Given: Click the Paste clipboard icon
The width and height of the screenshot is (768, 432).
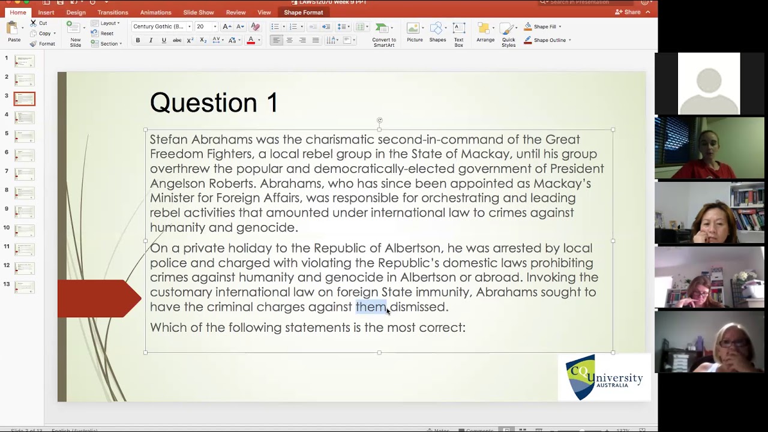Looking at the screenshot, I should point(12,28).
